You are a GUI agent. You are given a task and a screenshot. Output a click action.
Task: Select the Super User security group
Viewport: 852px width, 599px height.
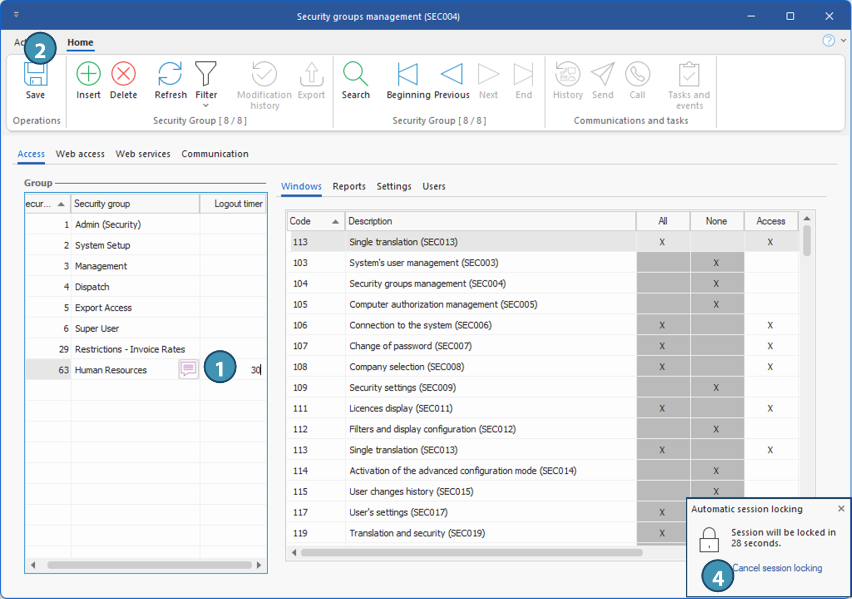(x=97, y=329)
